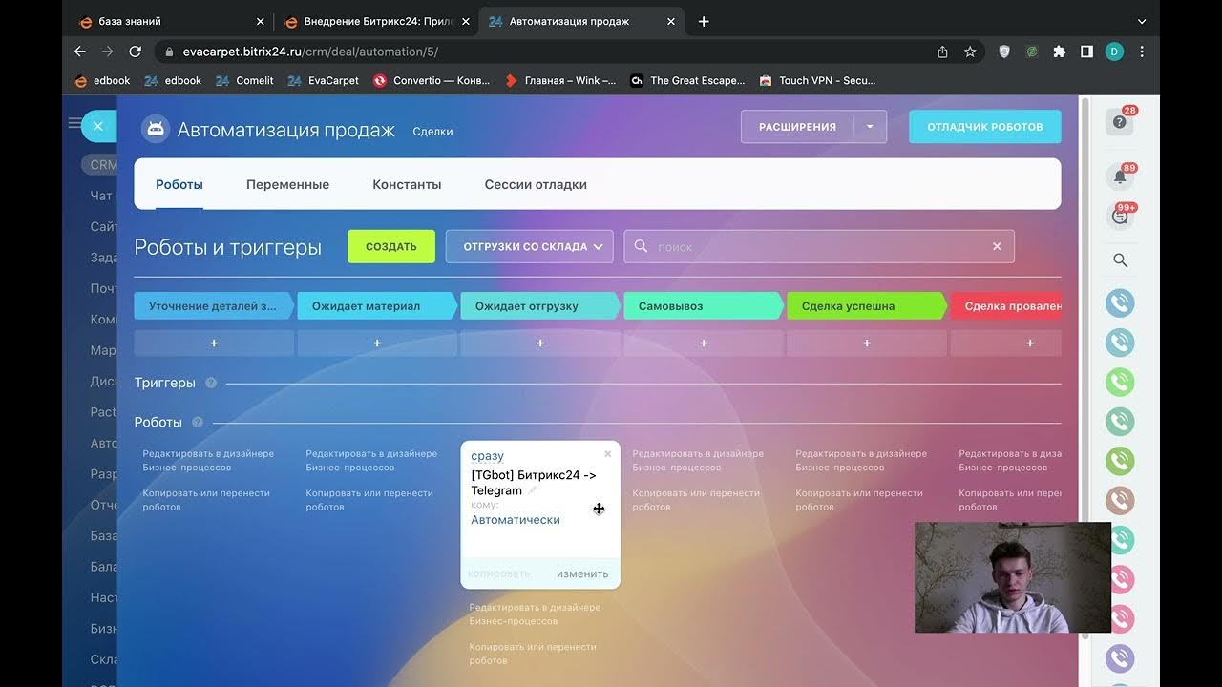The height and width of the screenshot is (687, 1222).
Task: Click the Расширения button
Action: 797,127
